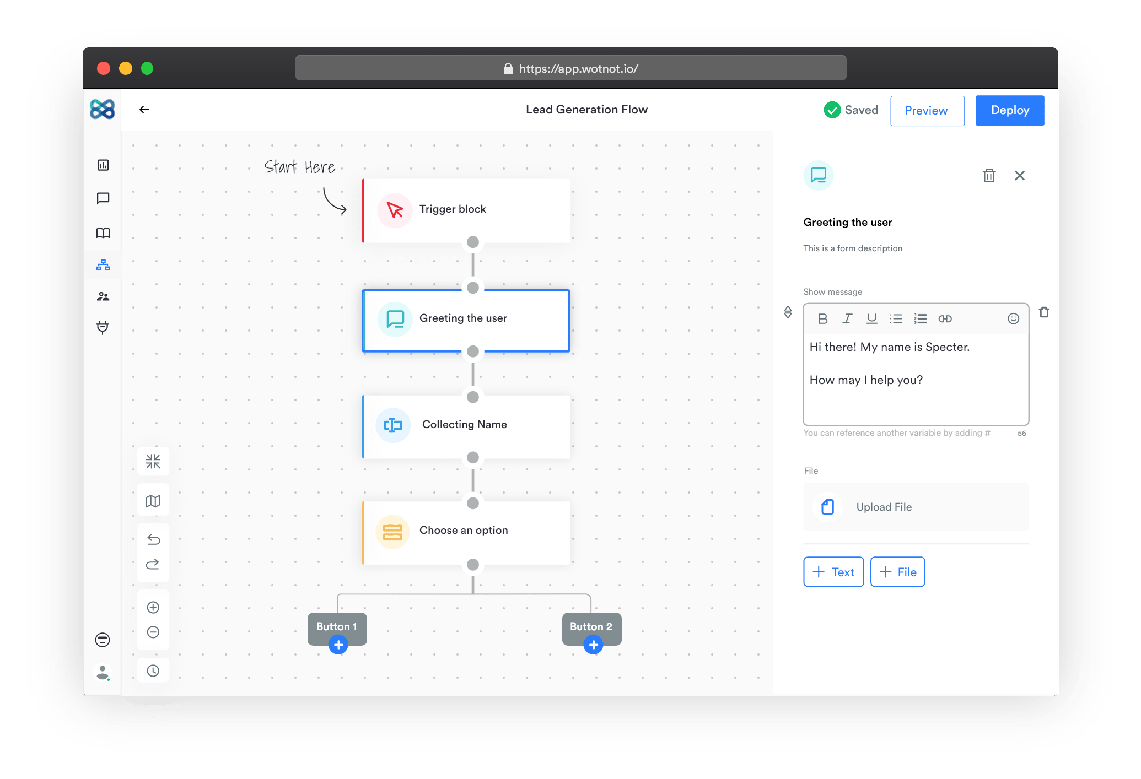Open the team members section in sidebar
Viewport: 1141px width, 779px height.
click(103, 296)
